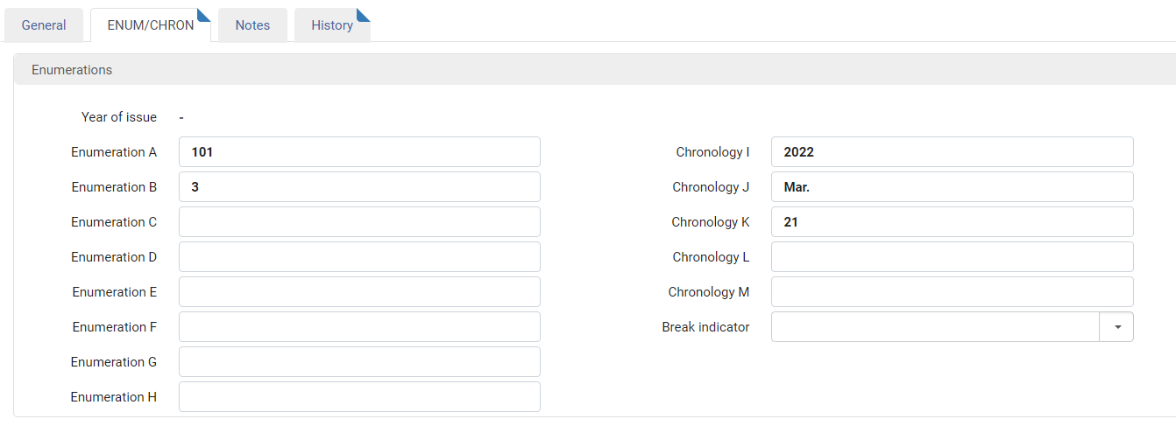Collapse the Enumerations section header
Viewport: 1176px width, 426px height.
[x=595, y=70]
